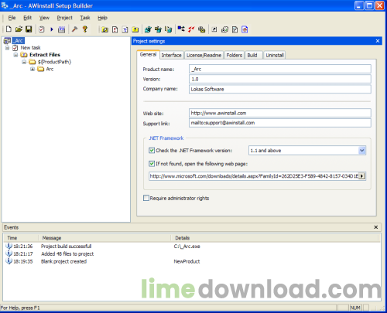Open the Edit menu
This screenshot has width=387, height=313.
click(x=27, y=18)
